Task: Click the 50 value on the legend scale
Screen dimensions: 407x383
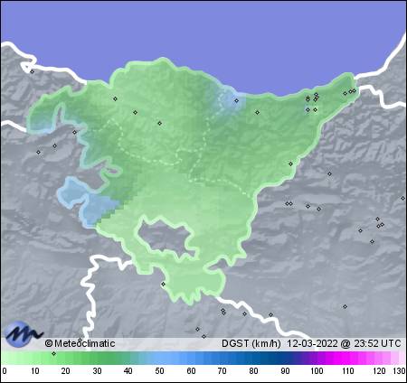Action: pos(159,370)
